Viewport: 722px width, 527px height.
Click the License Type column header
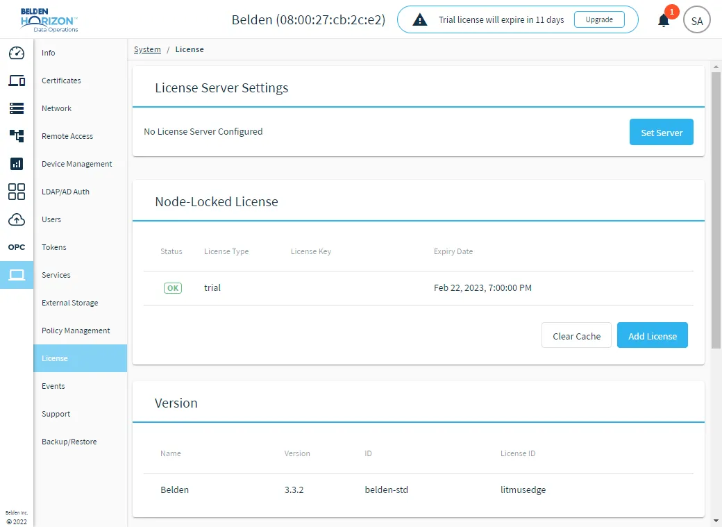(x=226, y=251)
